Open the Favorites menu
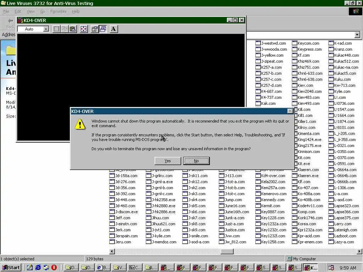Image resolution: width=363 pixels, height=272 pixels. point(58,11)
